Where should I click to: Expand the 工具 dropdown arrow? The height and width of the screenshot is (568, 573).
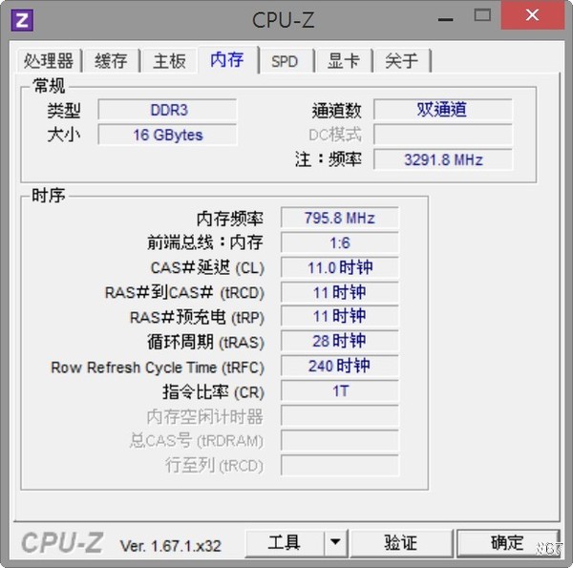click(x=335, y=543)
